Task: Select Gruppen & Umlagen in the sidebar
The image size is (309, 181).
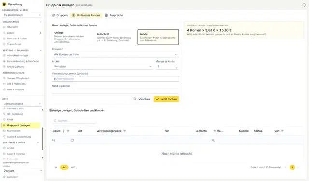Action: pos(21,125)
